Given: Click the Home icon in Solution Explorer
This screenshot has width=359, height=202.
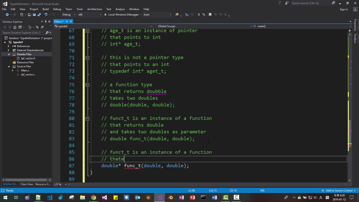Looking at the screenshot, I should coord(15,27).
